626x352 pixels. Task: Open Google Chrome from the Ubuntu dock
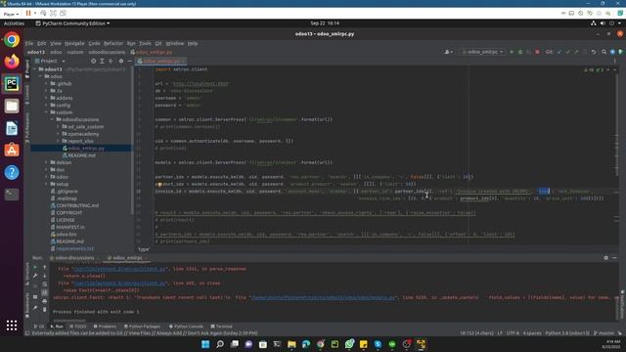pyautogui.click(x=12, y=39)
